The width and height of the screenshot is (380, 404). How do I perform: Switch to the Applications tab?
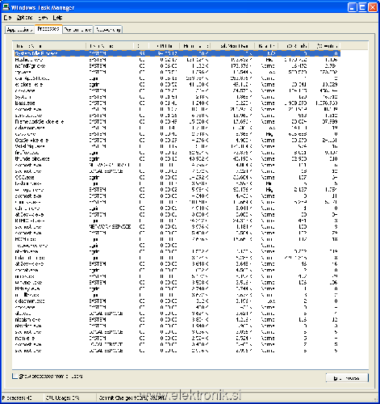tap(19, 30)
